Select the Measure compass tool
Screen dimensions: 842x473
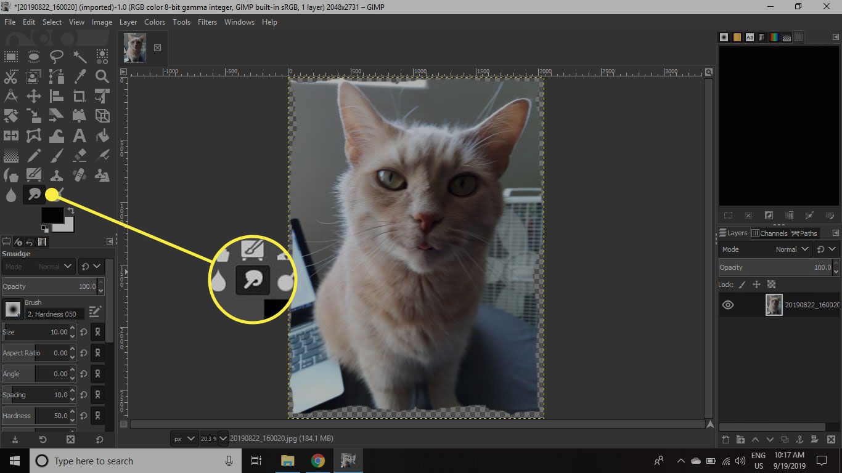[x=11, y=96]
